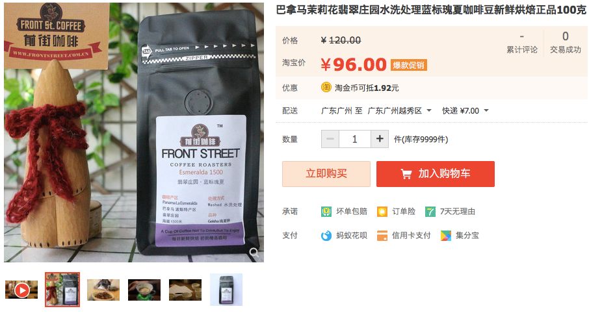Click the quantity input field
Viewport: 589px width, 313px height.
coord(354,139)
